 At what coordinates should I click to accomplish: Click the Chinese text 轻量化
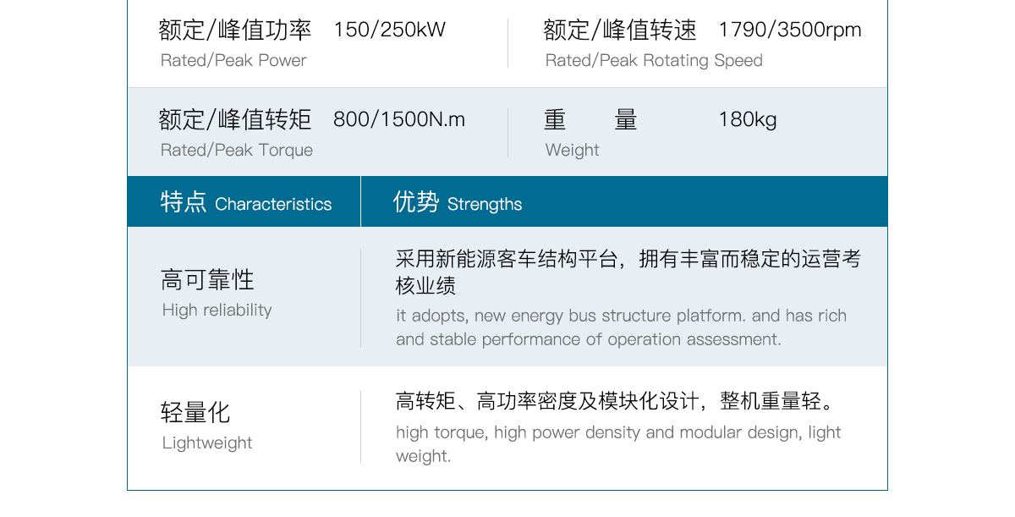tap(195, 413)
